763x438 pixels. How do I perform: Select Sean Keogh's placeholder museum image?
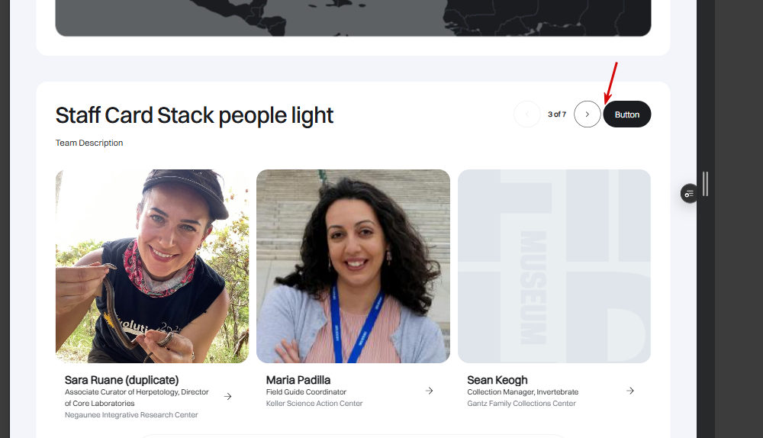pyautogui.click(x=554, y=266)
